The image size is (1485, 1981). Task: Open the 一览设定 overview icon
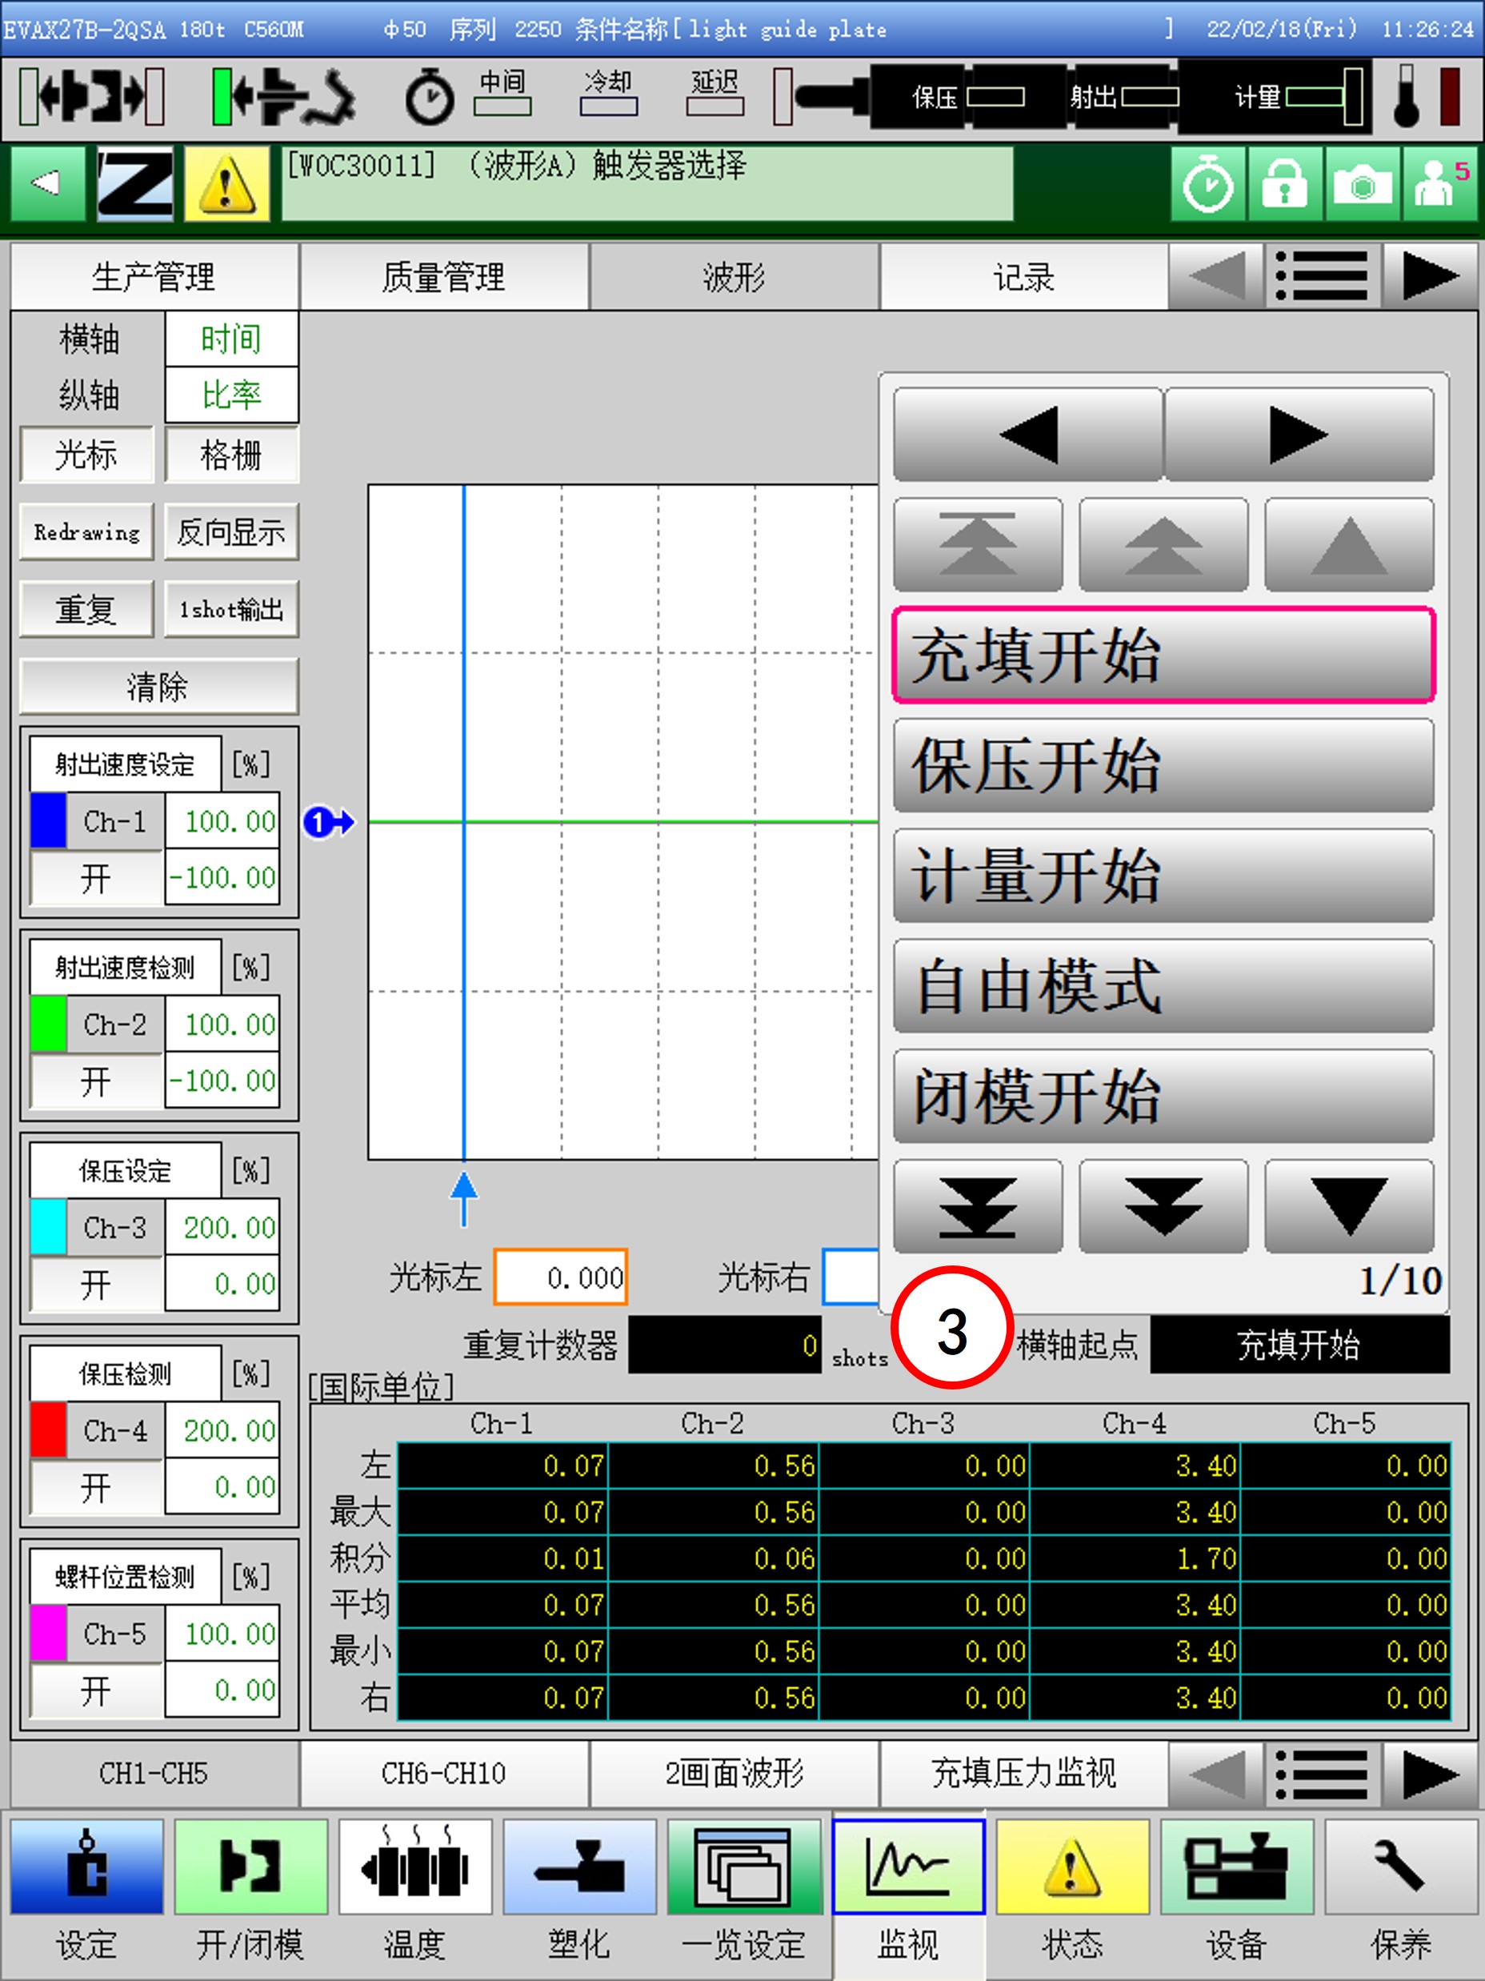pos(744,1867)
